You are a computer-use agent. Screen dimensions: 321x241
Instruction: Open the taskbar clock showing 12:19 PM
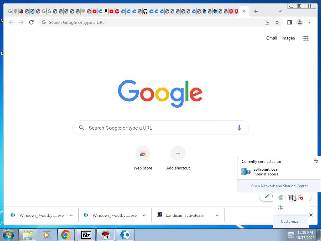coord(305,235)
